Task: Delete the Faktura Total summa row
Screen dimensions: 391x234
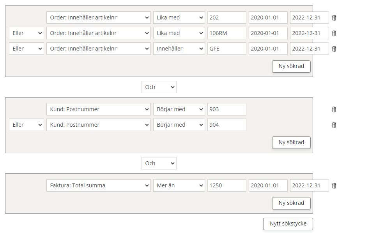Action: coord(334,185)
